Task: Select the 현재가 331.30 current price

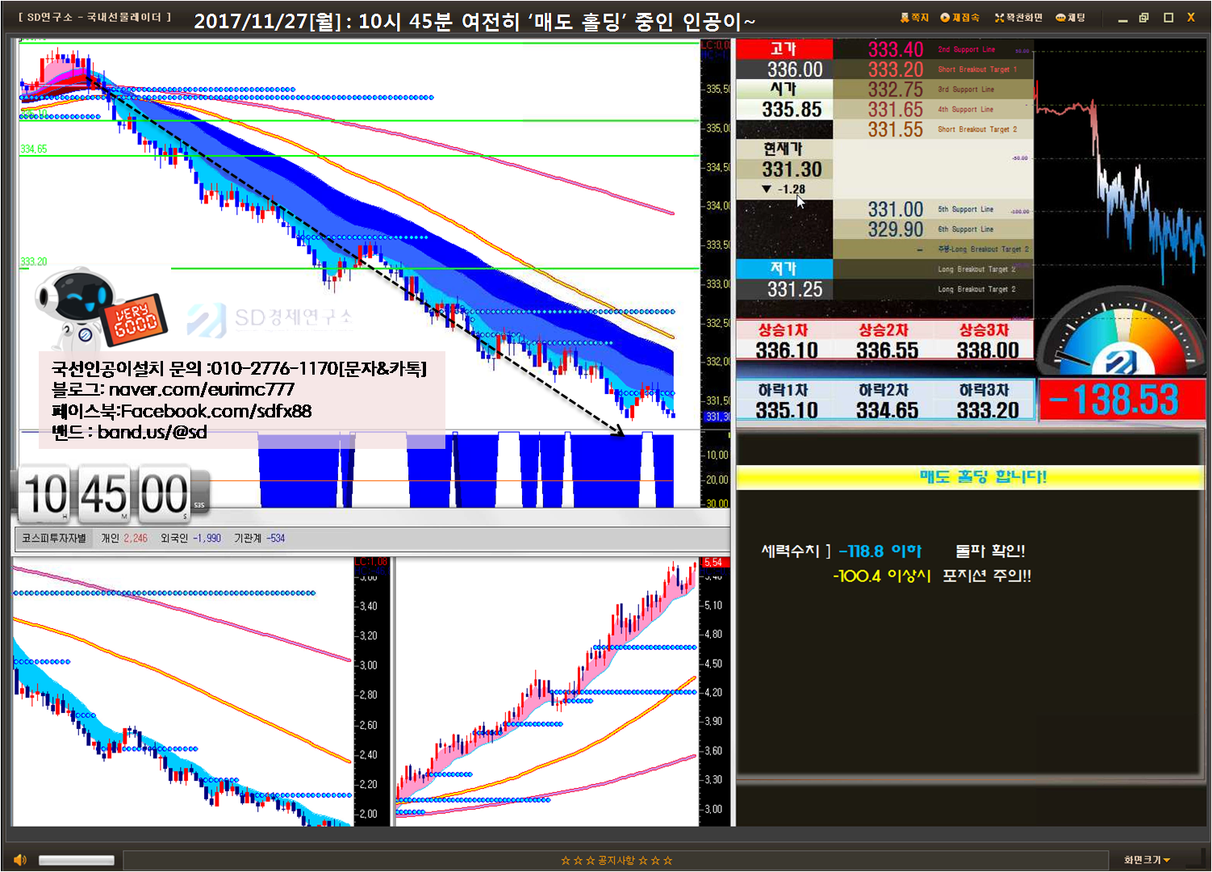Action: [784, 159]
